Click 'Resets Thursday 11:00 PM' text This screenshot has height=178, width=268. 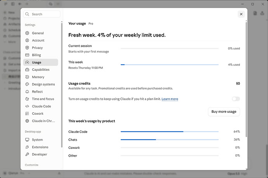tap(85, 68)
